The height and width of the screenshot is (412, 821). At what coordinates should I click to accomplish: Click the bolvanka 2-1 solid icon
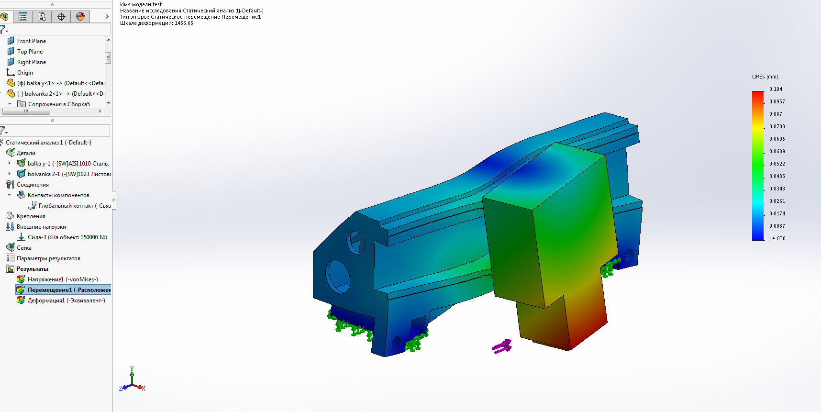pyautogui.click(x=21, y=174)
